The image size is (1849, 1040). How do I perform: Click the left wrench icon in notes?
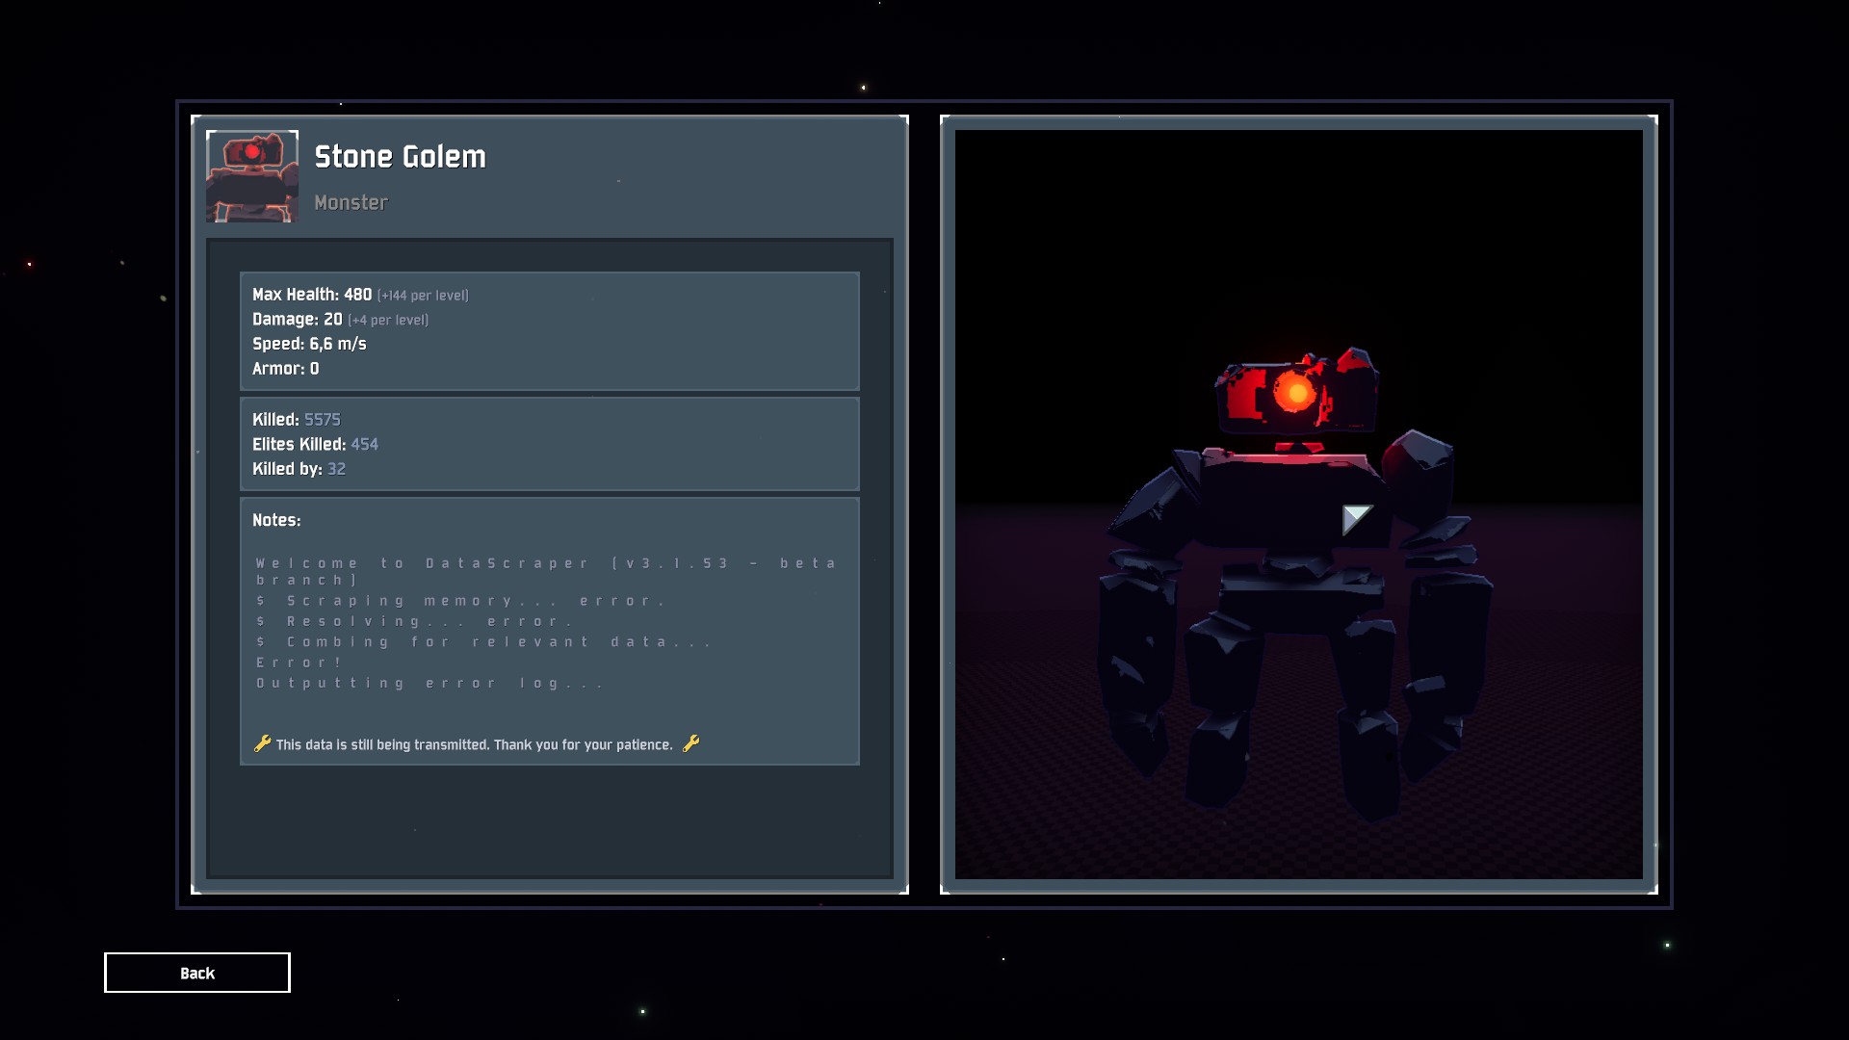tap(262, 743)
